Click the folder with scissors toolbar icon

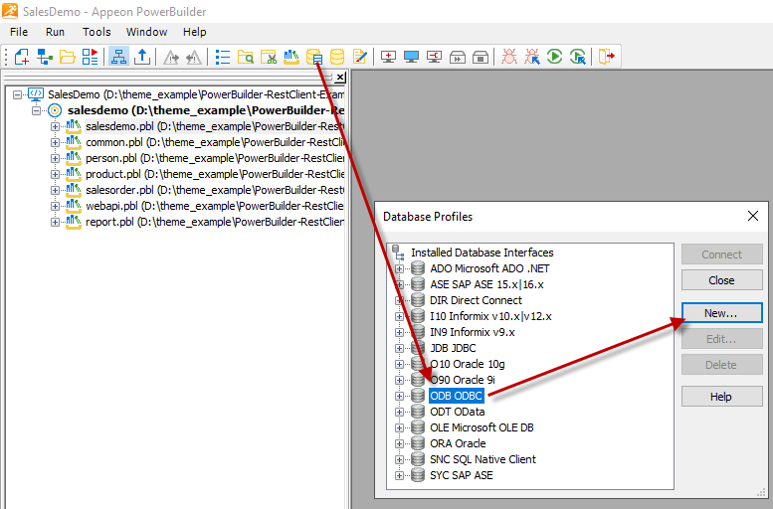269,57
